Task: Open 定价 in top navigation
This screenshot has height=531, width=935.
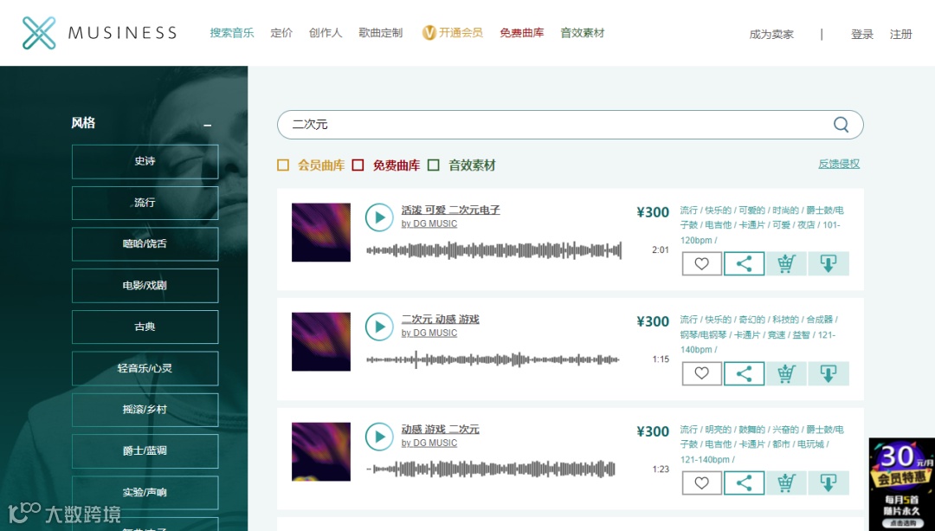Action: click(281, 33)
